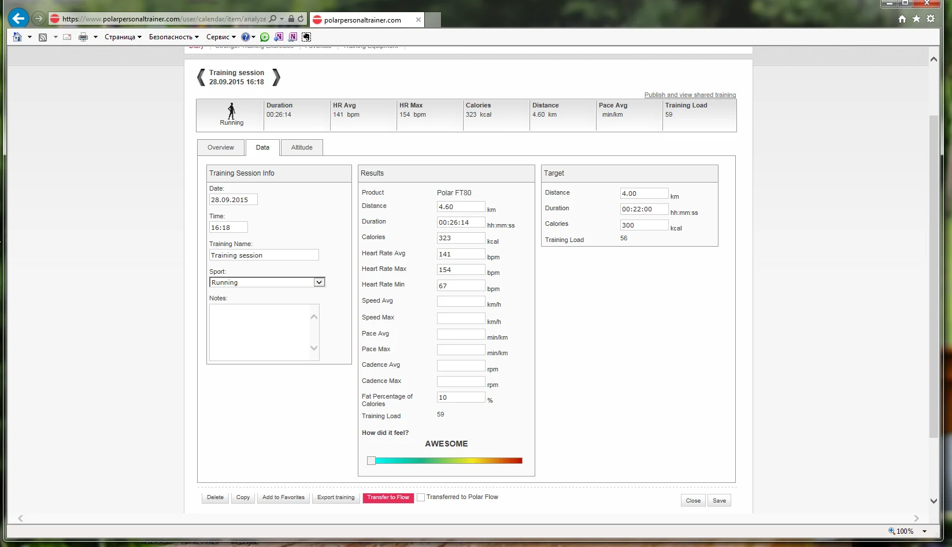Open browser Tools gear icon
This screenshot has height=547, width=952.
(931, 19)
